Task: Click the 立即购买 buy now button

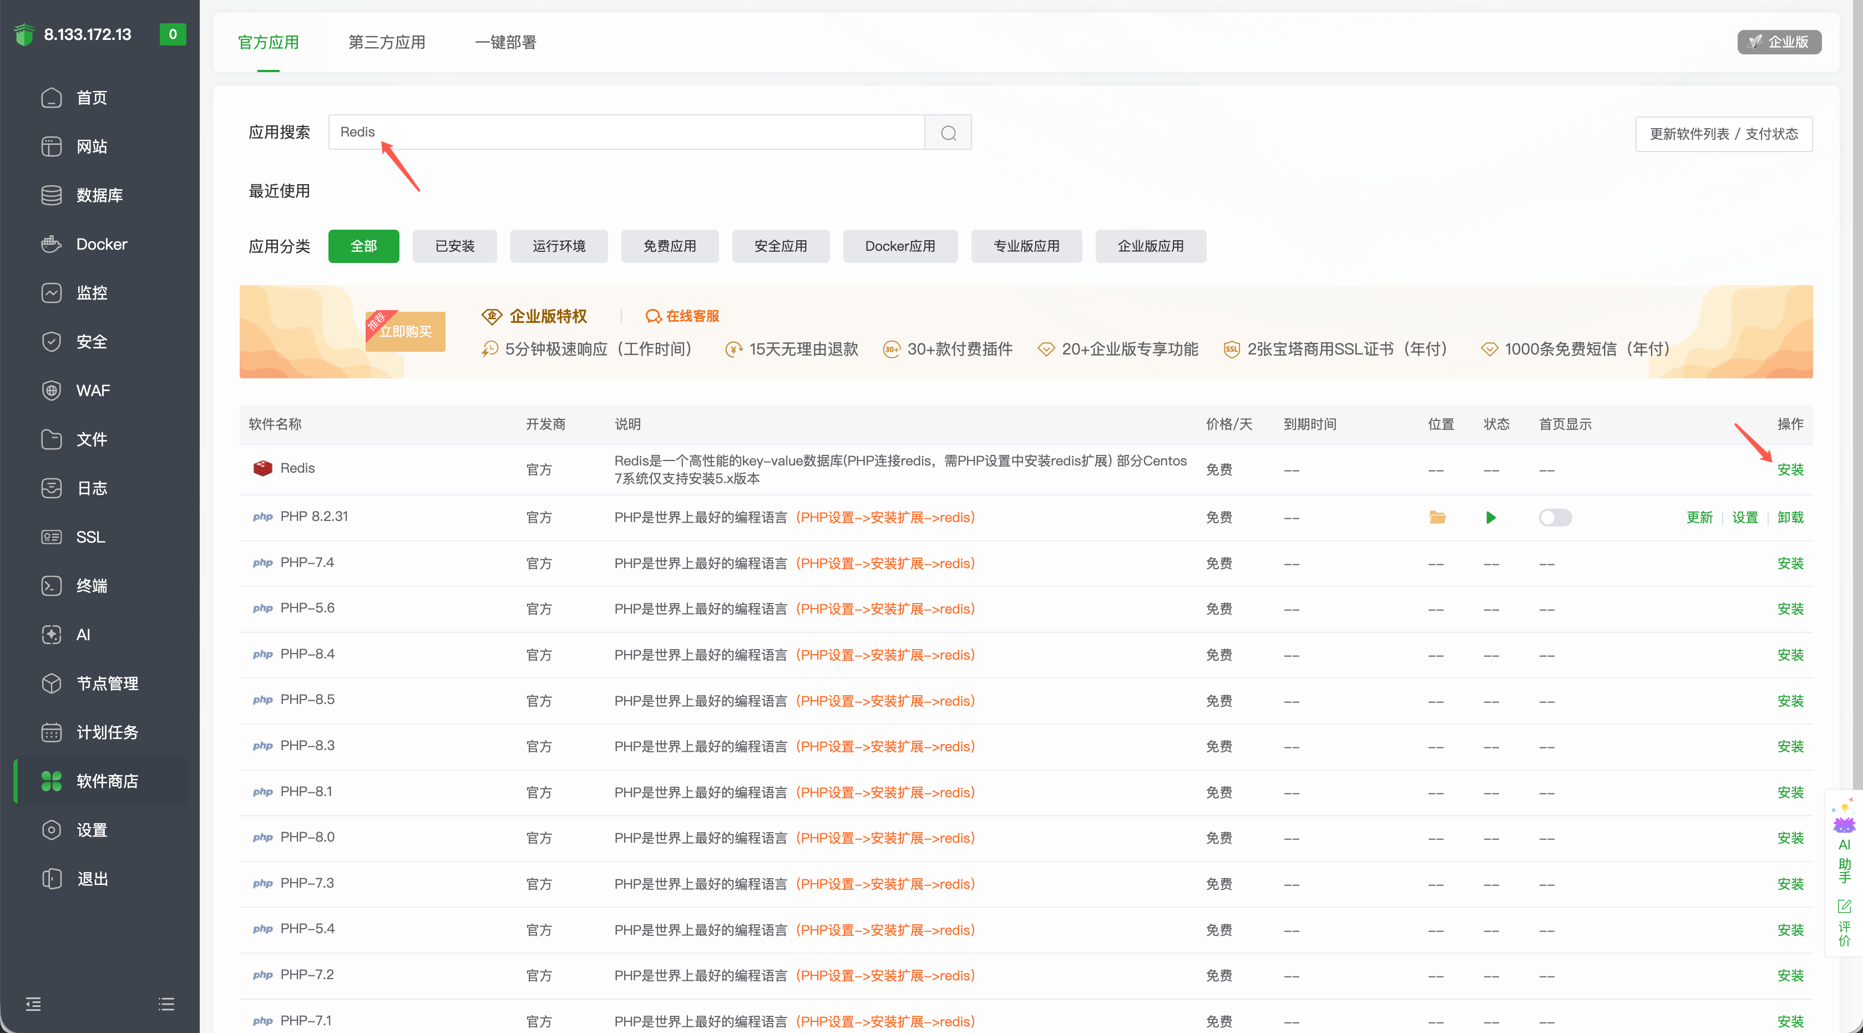Action: click(x=405, y=331)
